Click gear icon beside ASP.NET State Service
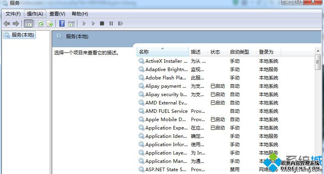The height and width of the screenshot is (174, 324). 141,170
